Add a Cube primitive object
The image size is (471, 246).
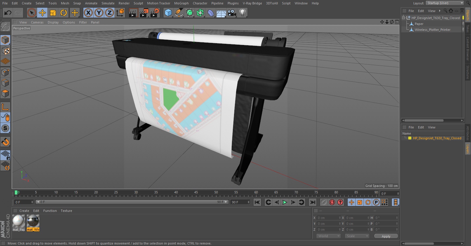tap(168, 13)
